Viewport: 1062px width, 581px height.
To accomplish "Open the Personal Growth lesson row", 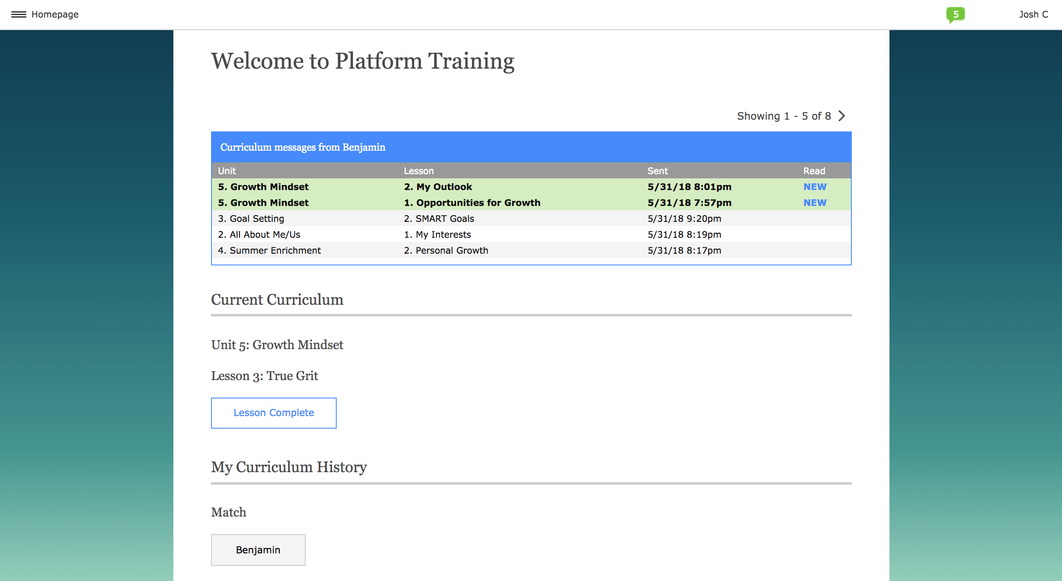I will pyautogui.click(x=446, y=251).
